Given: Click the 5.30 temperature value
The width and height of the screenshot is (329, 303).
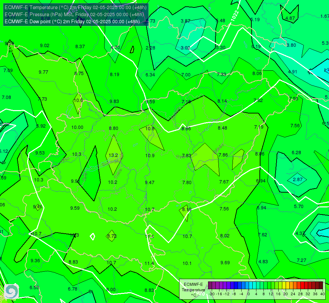Looking at the screenshot, I should pyautogui.click(x=220, y=47).
